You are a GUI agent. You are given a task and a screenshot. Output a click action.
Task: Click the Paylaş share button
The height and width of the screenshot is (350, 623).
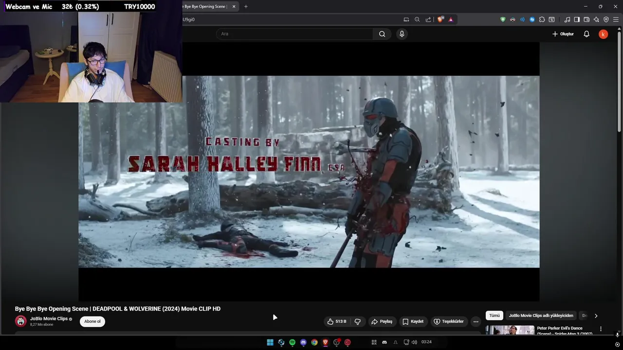pos(382,321)
